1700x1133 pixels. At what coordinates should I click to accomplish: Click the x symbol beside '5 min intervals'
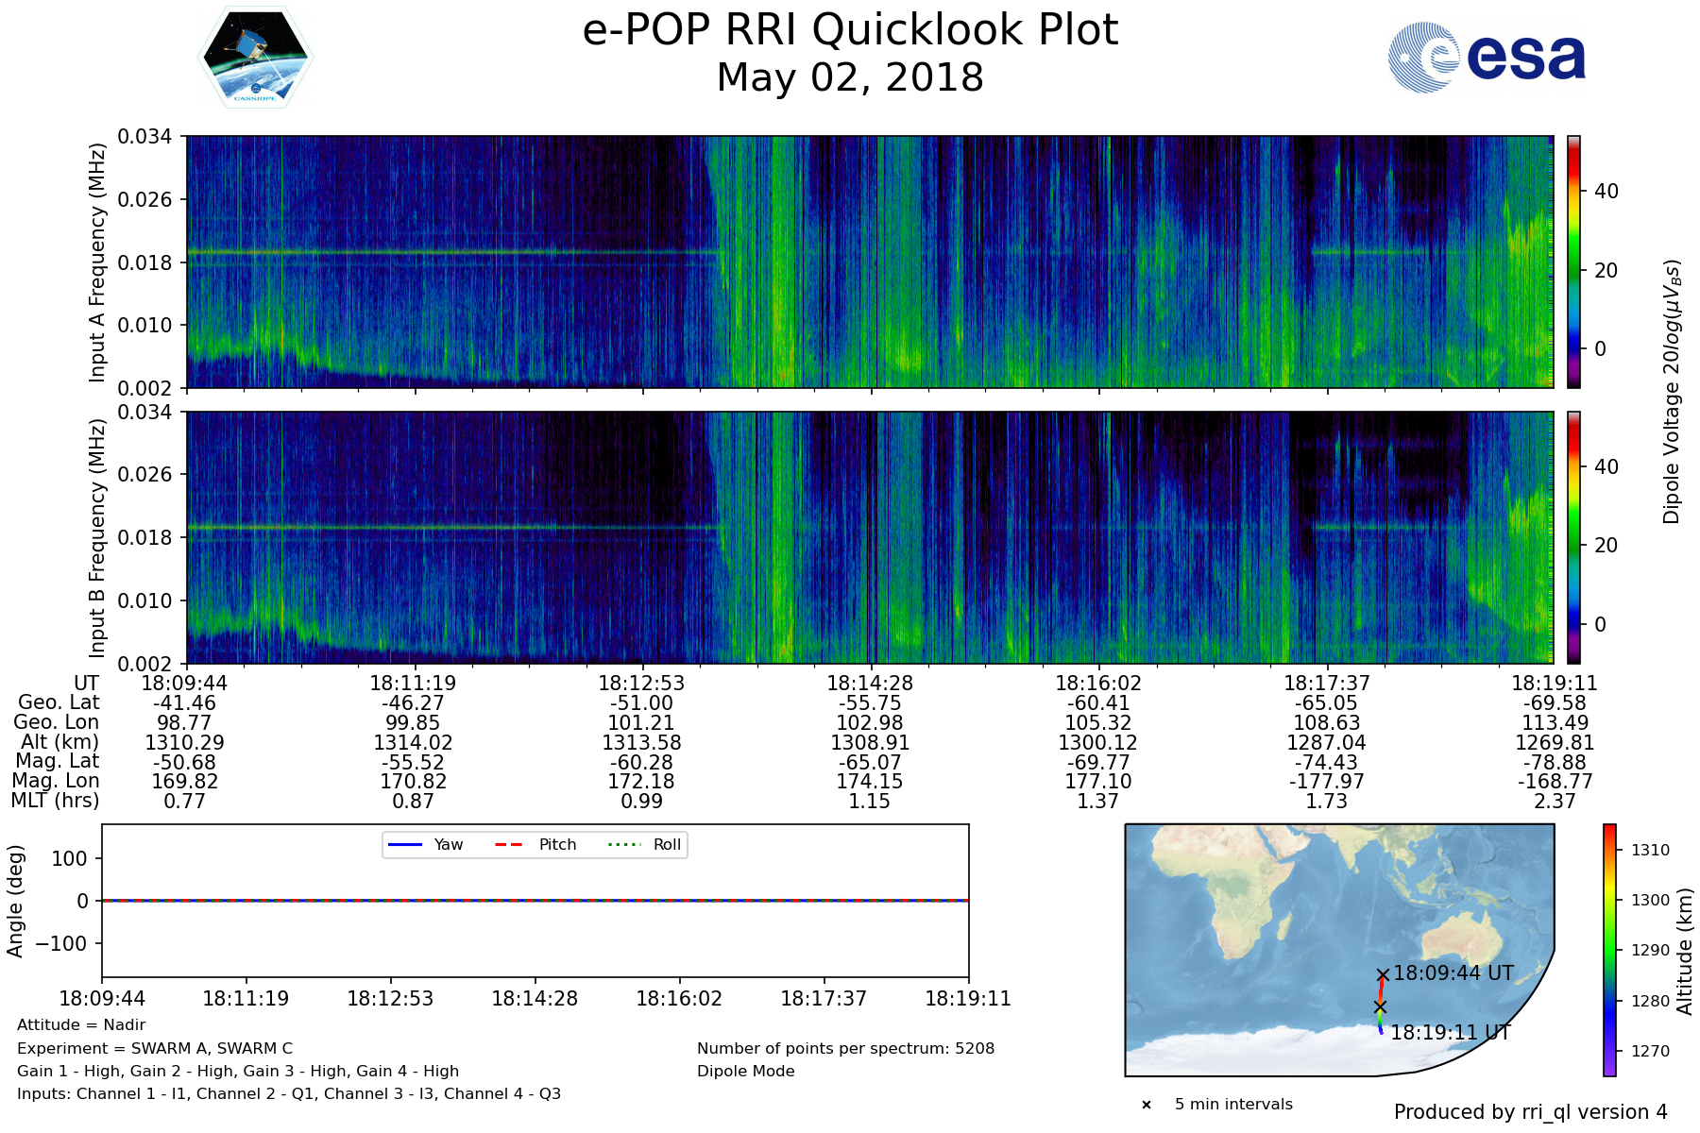(1147, 1105)
